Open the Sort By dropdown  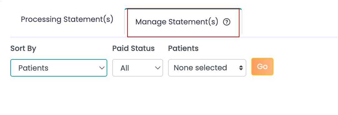click(x=59, y=68)
